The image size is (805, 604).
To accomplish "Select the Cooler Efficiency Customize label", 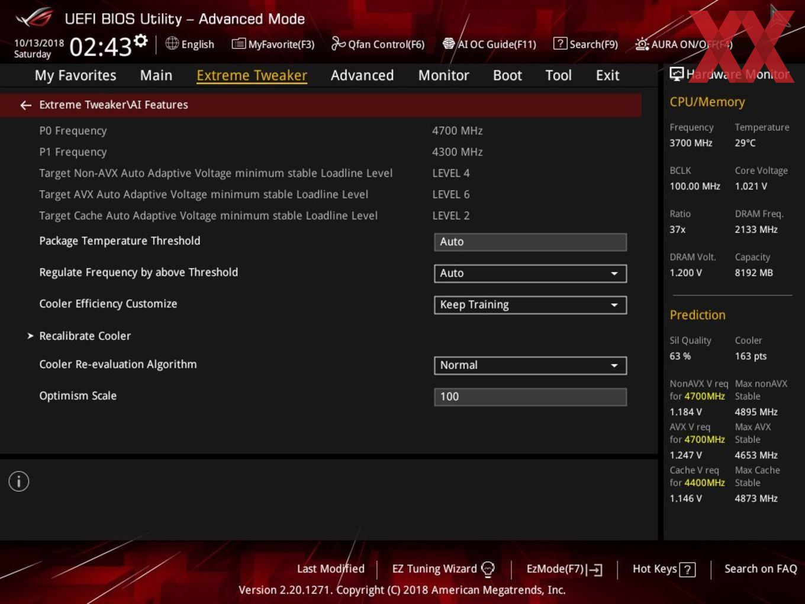I will pos(108,304).
